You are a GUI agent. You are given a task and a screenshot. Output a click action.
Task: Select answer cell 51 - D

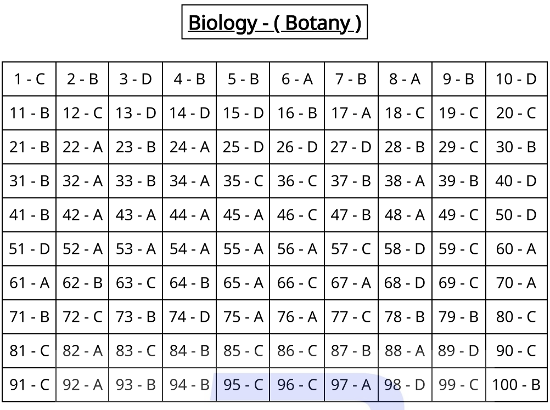pos(29,249)
